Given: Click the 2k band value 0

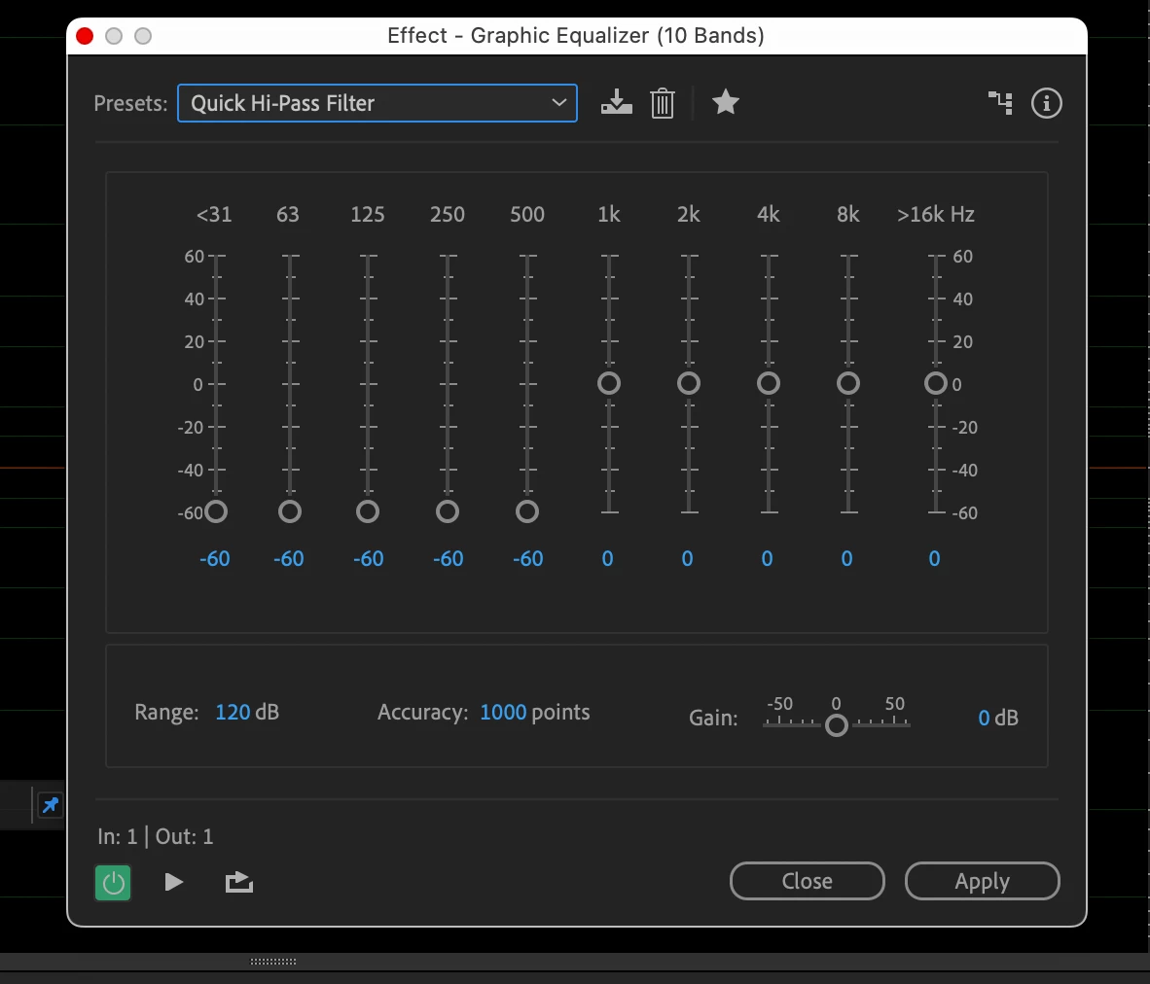Looking at the screenshot, I should [687, 559].
